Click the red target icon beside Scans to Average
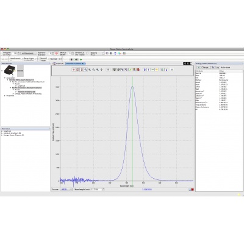Screen dimensions: 244x244 pos(57,53)
